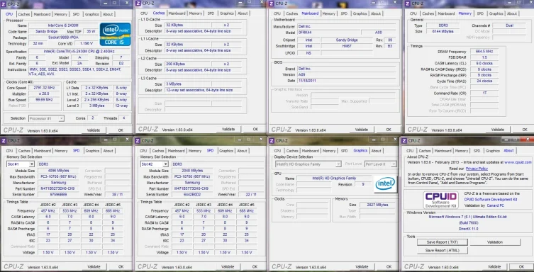Select the About tab in the Memory window
Screen dimensions: 534x272
[x=512, y=13]
